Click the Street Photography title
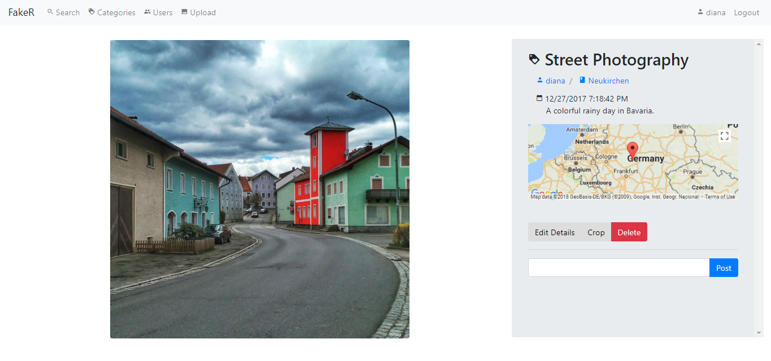Viewport: 771px width, 361px height. click(x=617, y=60)
